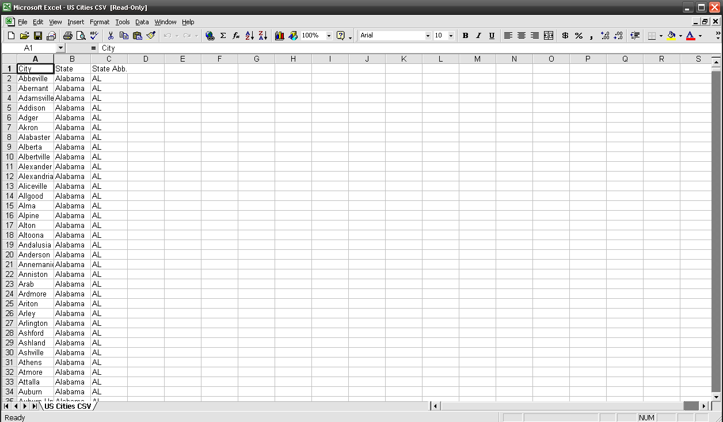The height and width of the screenshot is (422, 723).
Task: Expand the Fill Color palette arrow
Action: pyautogui.click(x=680, y=36)
